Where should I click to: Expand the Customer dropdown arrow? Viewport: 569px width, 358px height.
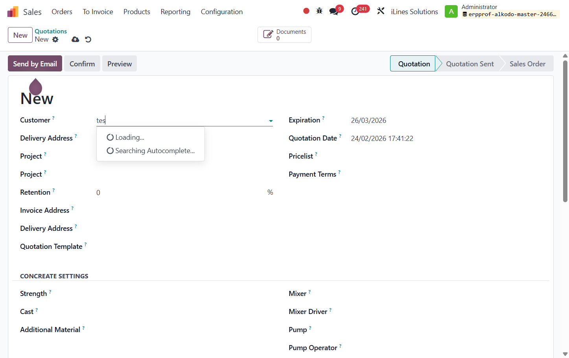[x=271, y=121]
